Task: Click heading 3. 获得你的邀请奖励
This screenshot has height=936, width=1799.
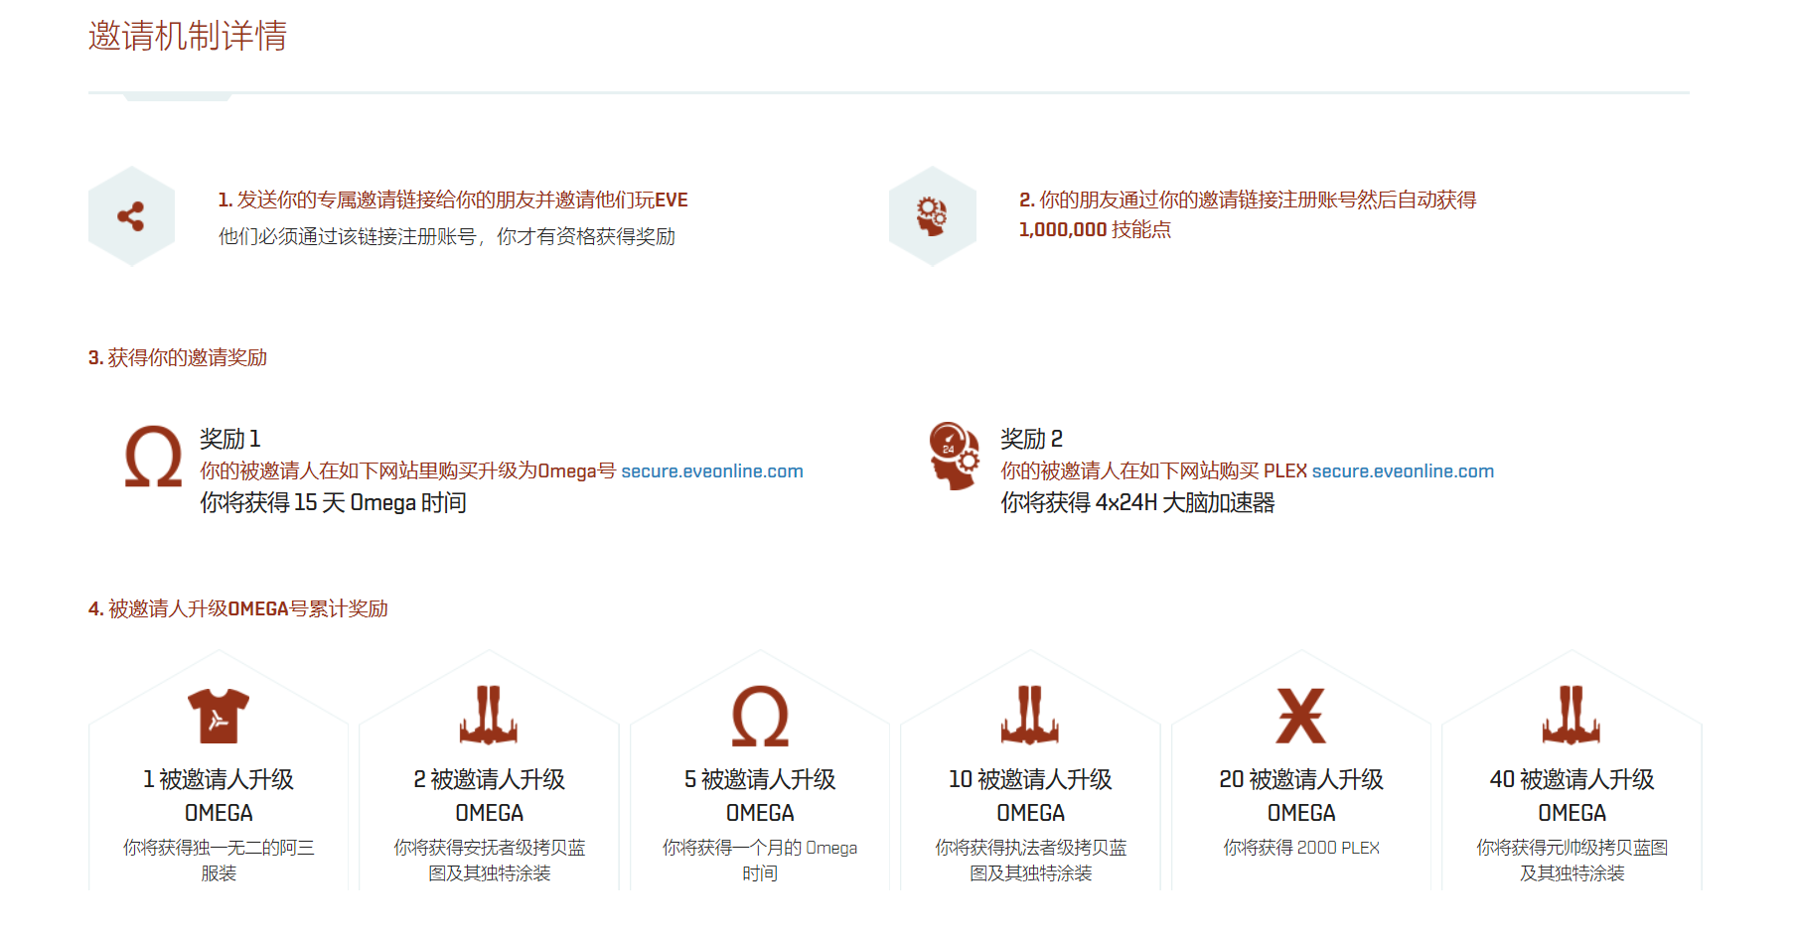Action: (178, 357)
